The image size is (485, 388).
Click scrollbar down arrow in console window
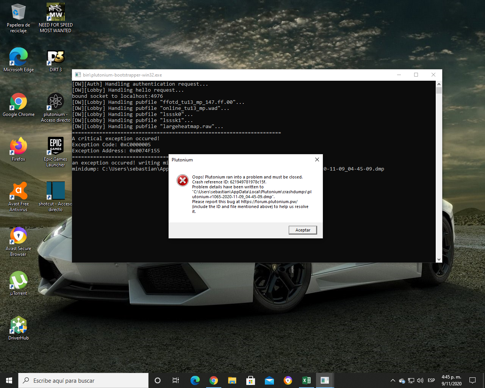point(439,260)
